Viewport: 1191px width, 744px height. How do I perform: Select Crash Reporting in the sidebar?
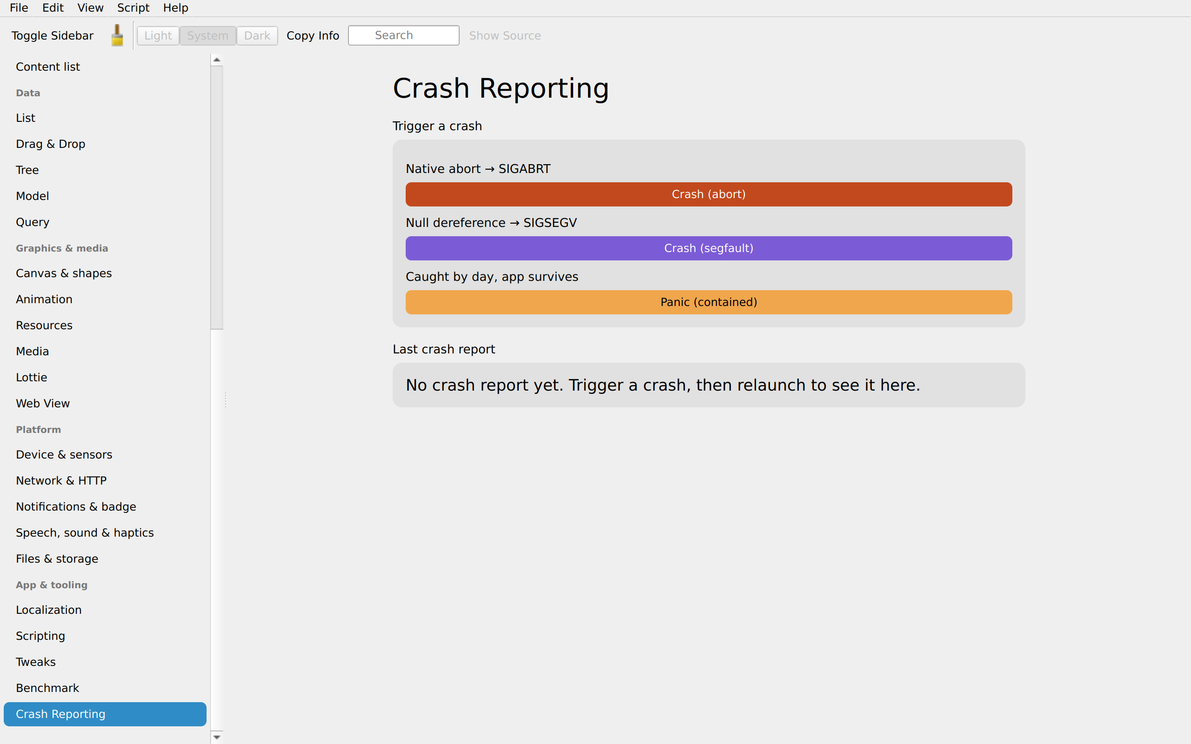pyautogui.click(x=105, y=714)
